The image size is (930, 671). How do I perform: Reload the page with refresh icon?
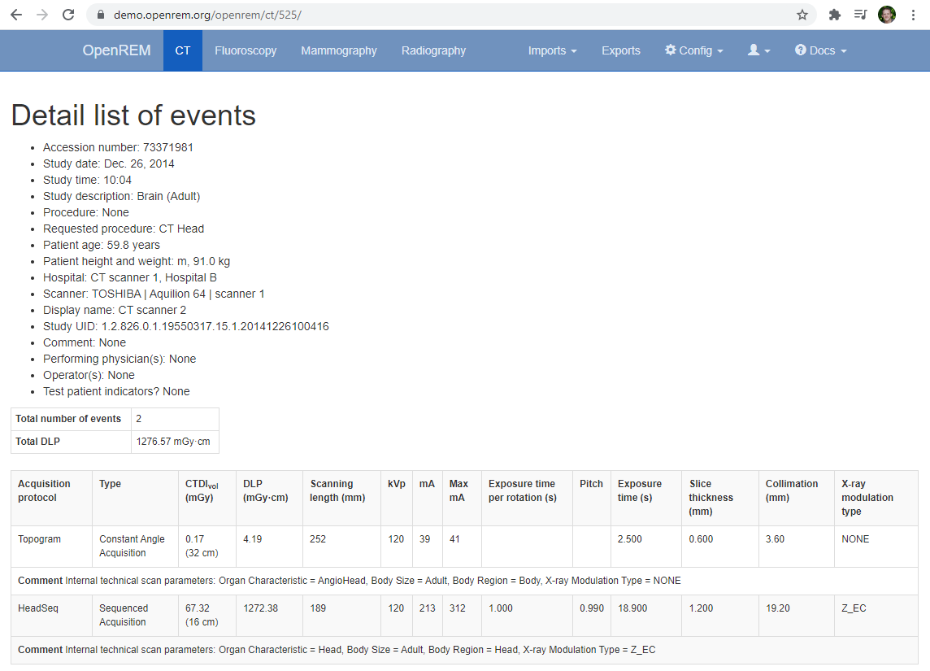point(69,15)
